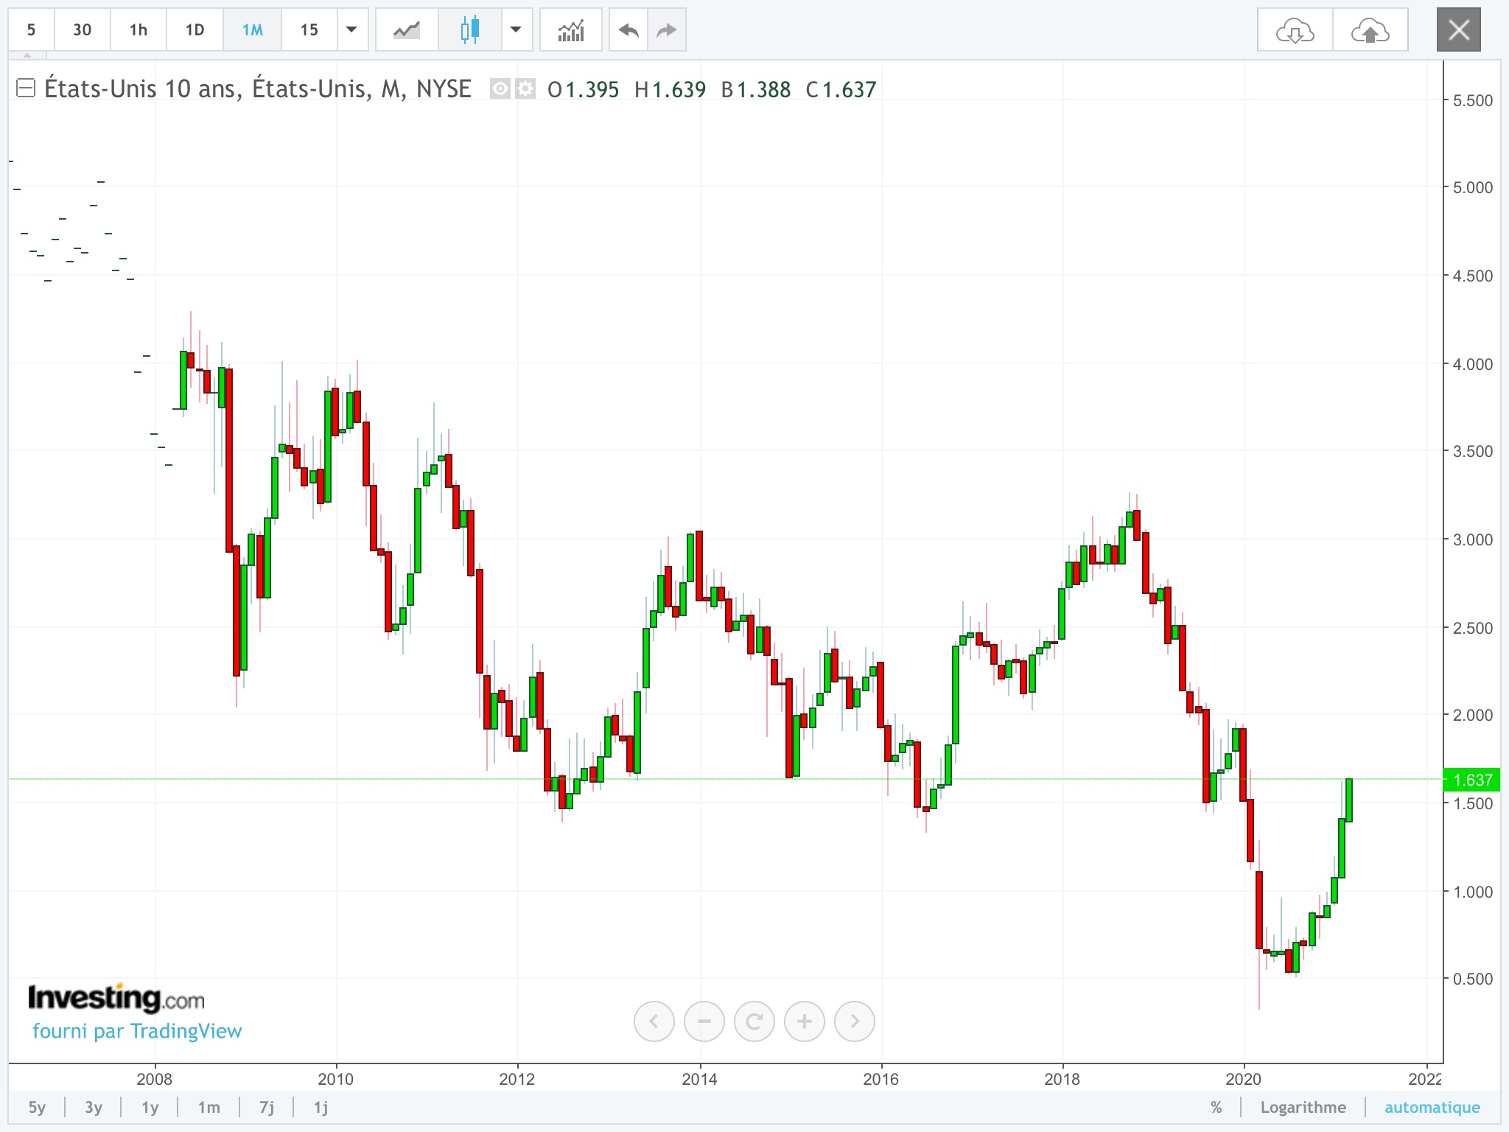The width and height of the screenshot is (1509, 1132).
Task: Click the cloud download load-chart icon
Action: [x=1295, y=30]
